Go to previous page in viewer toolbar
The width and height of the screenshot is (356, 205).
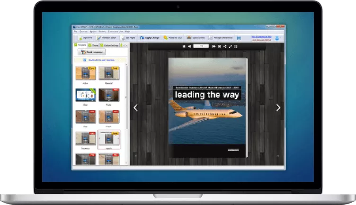(189, 46)
